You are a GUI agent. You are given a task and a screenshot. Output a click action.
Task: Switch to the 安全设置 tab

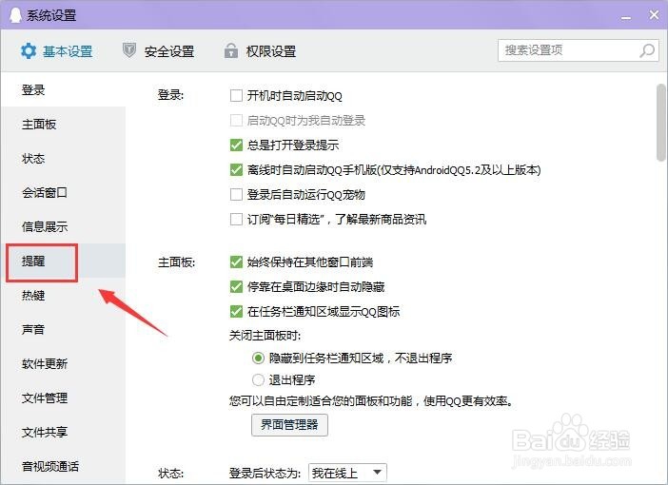pyautogui.click(x=158, y=51)
